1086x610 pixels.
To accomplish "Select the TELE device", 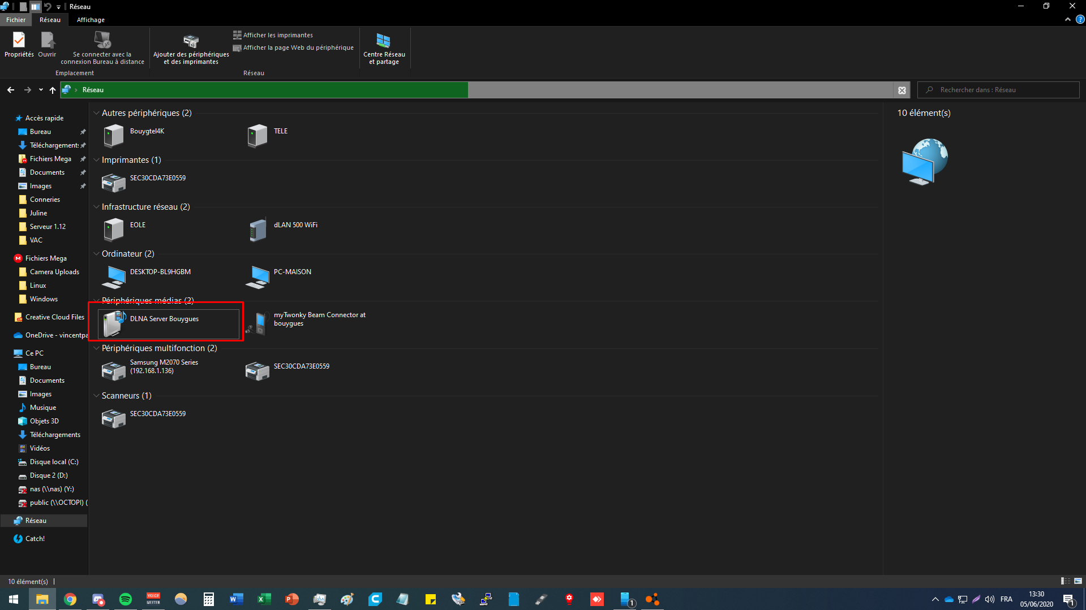I will (x=312, y=136).
